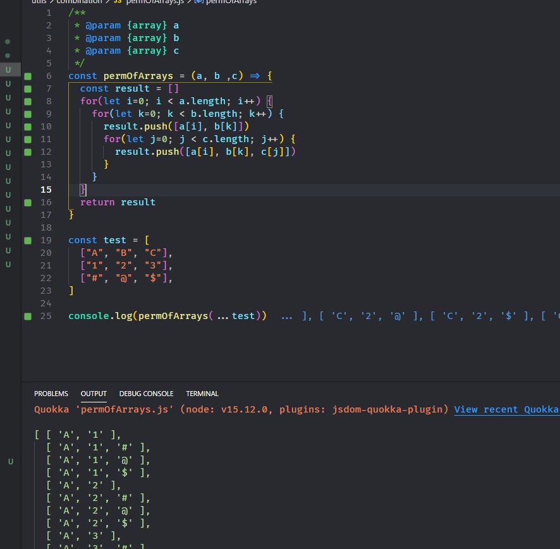
Task: Click the Quokka coverage square on line 8
Action: click(x=28, y=101)
